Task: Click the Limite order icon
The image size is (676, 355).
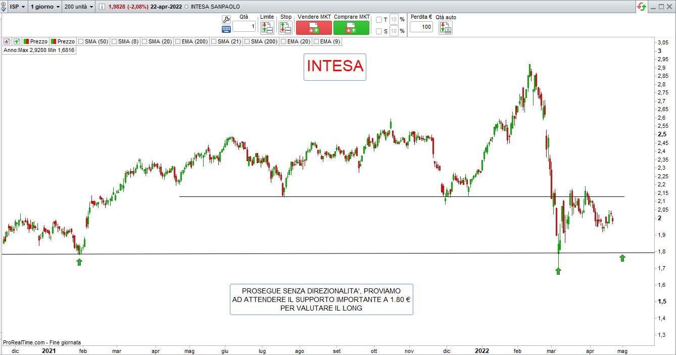Action: click(x=267, y=28)
